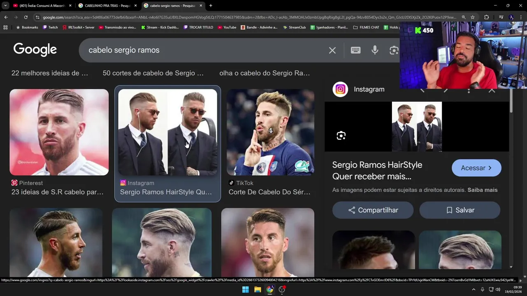
Task: Go back to the previous page
Action: click(x=6, y=17)
